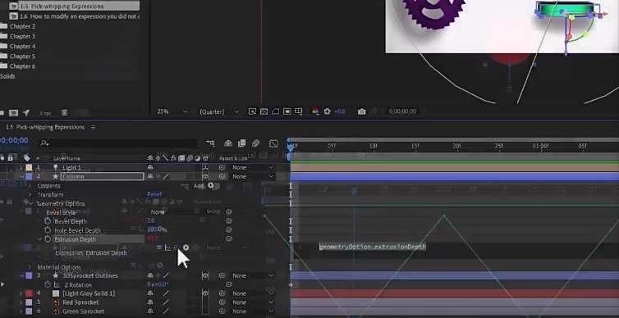This screenshot has width=619, height=318.
Task: Toggle 3D layer switch for Light Gray Solid 1
Action: pyautogui.click(x=205, y=293)
